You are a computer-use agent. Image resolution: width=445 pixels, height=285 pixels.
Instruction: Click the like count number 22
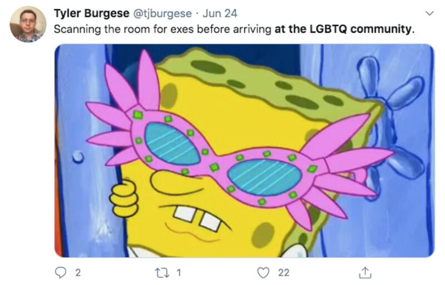(x=284, y=273)
